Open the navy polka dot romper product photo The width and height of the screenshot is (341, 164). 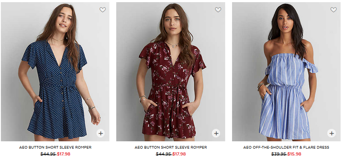pos(55,72)
